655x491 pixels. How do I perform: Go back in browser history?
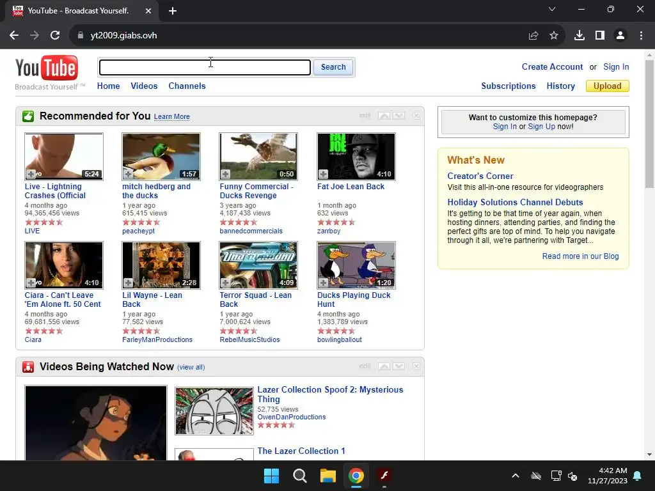coord(14,36)
